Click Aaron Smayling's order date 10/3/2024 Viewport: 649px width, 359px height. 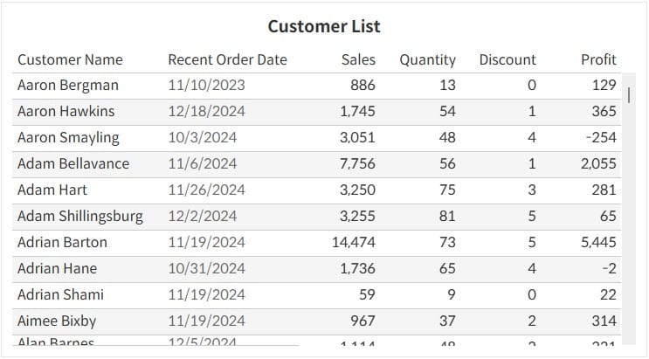click(203, 138)
